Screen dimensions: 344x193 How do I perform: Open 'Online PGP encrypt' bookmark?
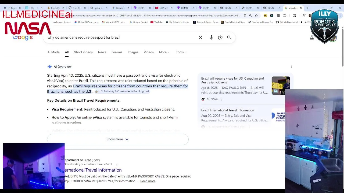(x=87, y=22)
